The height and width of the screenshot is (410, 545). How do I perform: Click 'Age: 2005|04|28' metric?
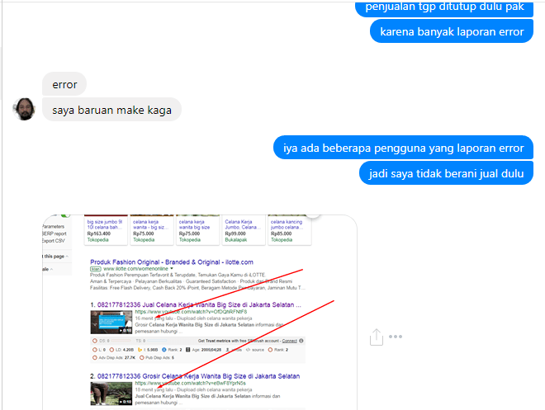pos(203,350)
